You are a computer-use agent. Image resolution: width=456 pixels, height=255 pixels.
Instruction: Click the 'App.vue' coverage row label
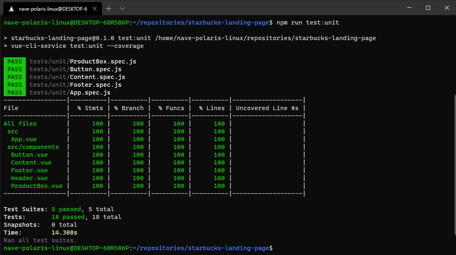click(24, 140)
